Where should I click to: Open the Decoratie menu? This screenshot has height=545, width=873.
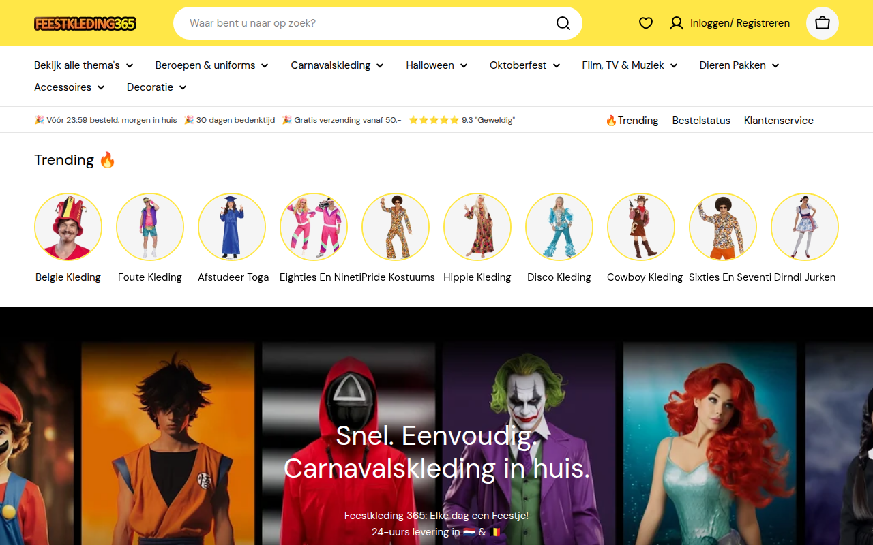click(157, 87)
